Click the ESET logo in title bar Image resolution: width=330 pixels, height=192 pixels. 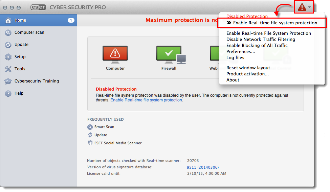coord(38,7)
